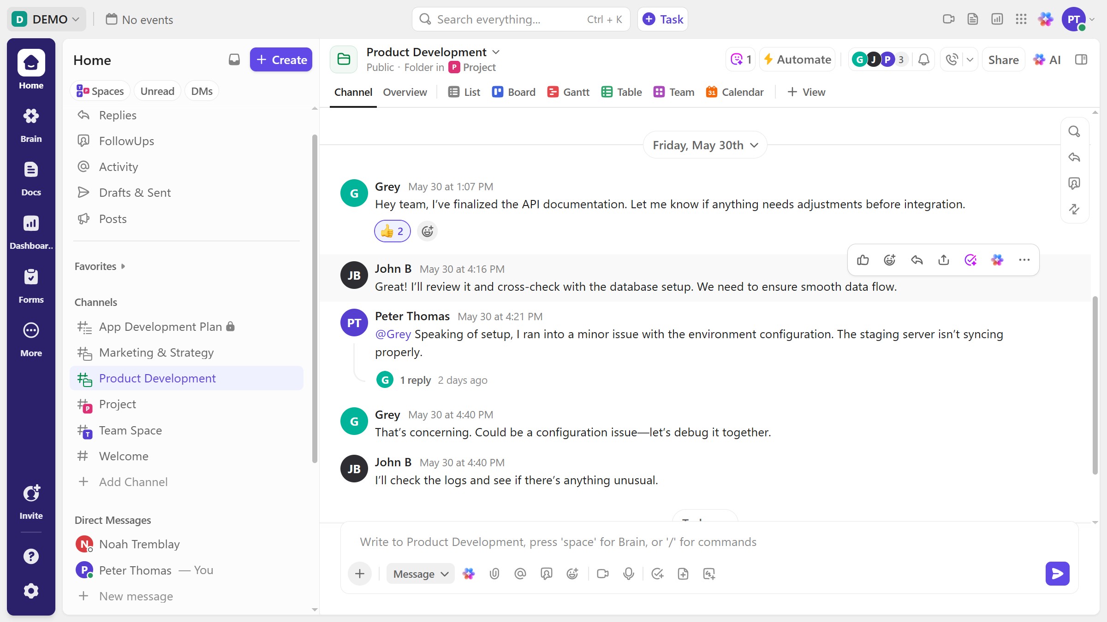Click the Create button
The width and height of the screenshot is (1107, 622).
(x=281, y=60)
